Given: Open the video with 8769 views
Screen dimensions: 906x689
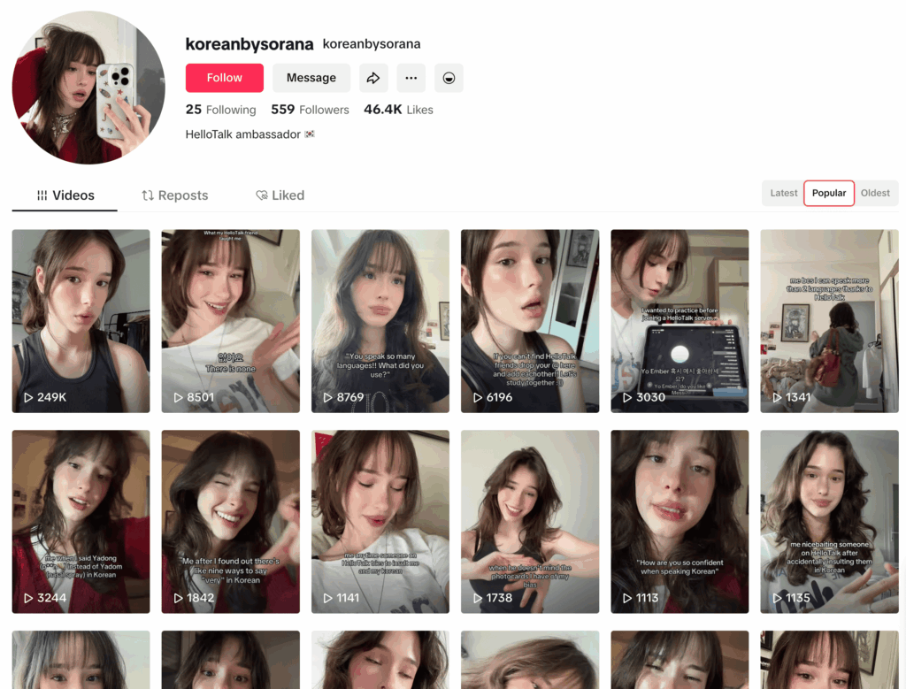Looking at the screenshot, I should pos(380,320).
